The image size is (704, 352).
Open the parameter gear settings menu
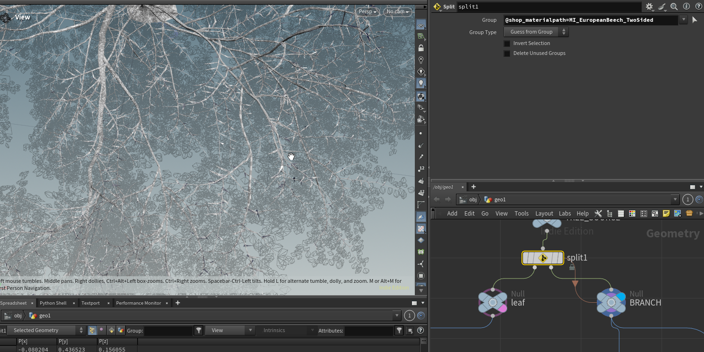[x=649, y=7]
